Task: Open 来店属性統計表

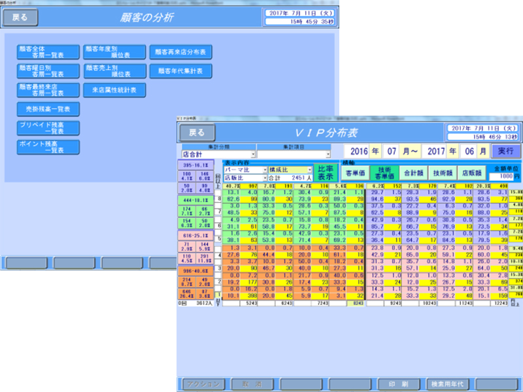Action: [x=114, y=90]
